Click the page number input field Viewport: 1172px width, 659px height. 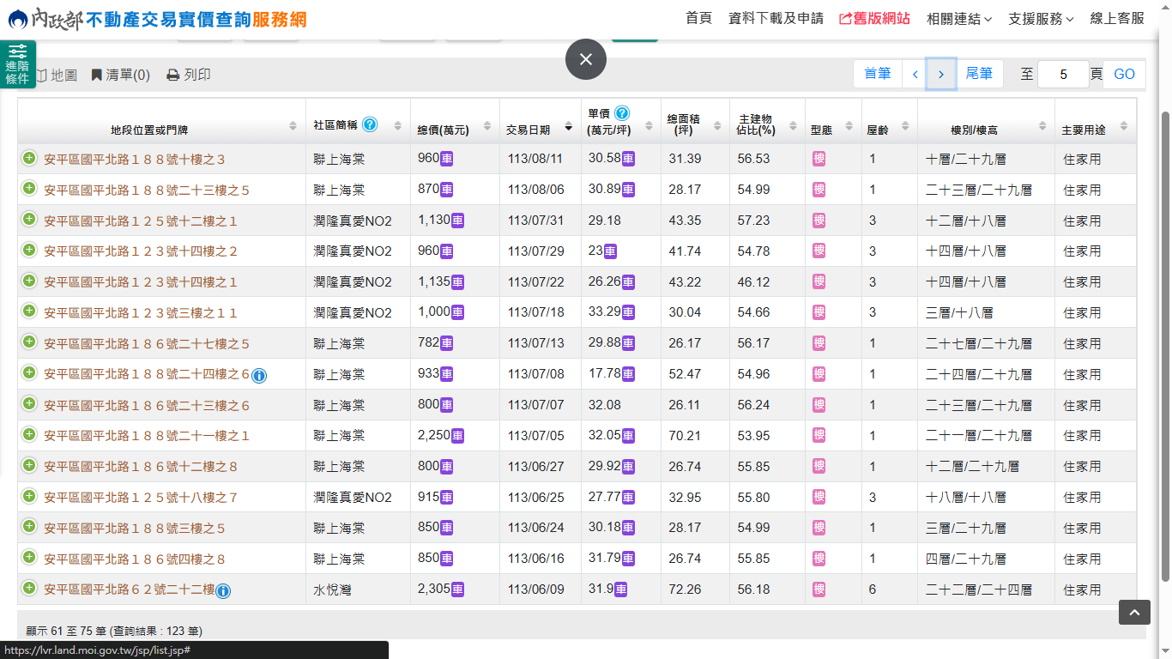[1062, 75]
